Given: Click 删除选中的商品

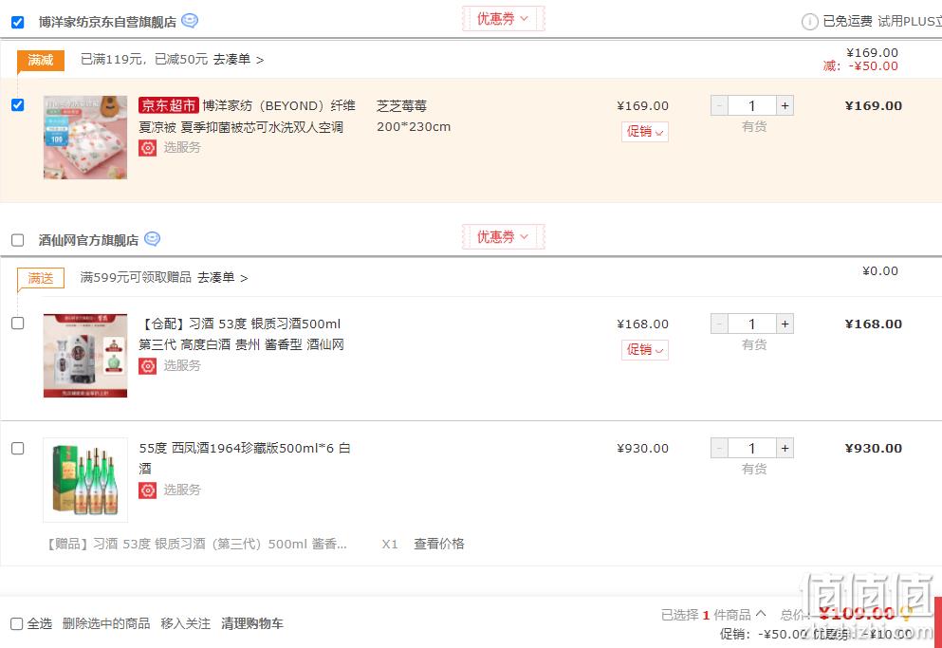Looking at the screenshot, I should click(106, 624).
